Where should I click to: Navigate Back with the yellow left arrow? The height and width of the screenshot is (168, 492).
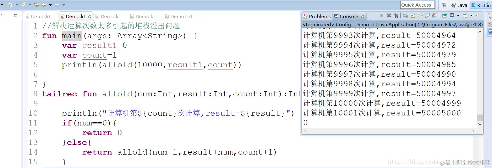tap(44, 5)
